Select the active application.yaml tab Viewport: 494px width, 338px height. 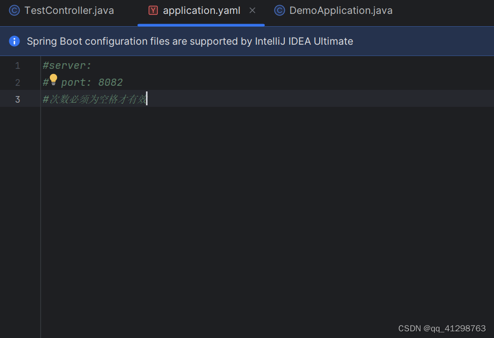coord(201,10)
